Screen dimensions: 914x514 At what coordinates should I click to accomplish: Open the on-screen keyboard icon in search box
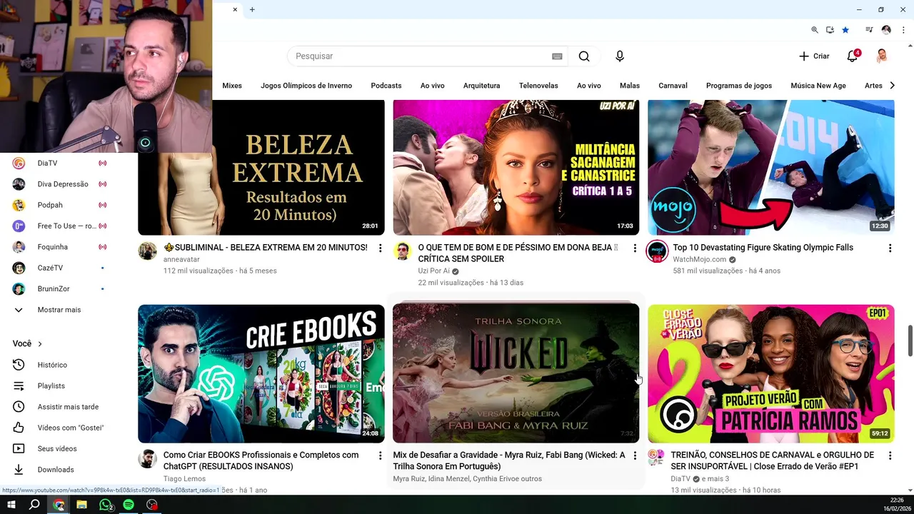[x=557, y=56]
